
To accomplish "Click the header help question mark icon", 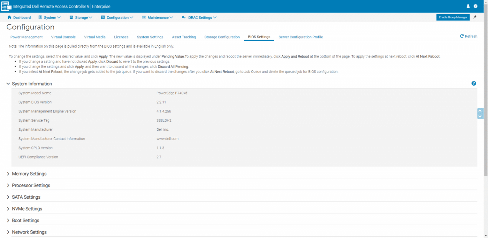I will click(x=476, y=6).
